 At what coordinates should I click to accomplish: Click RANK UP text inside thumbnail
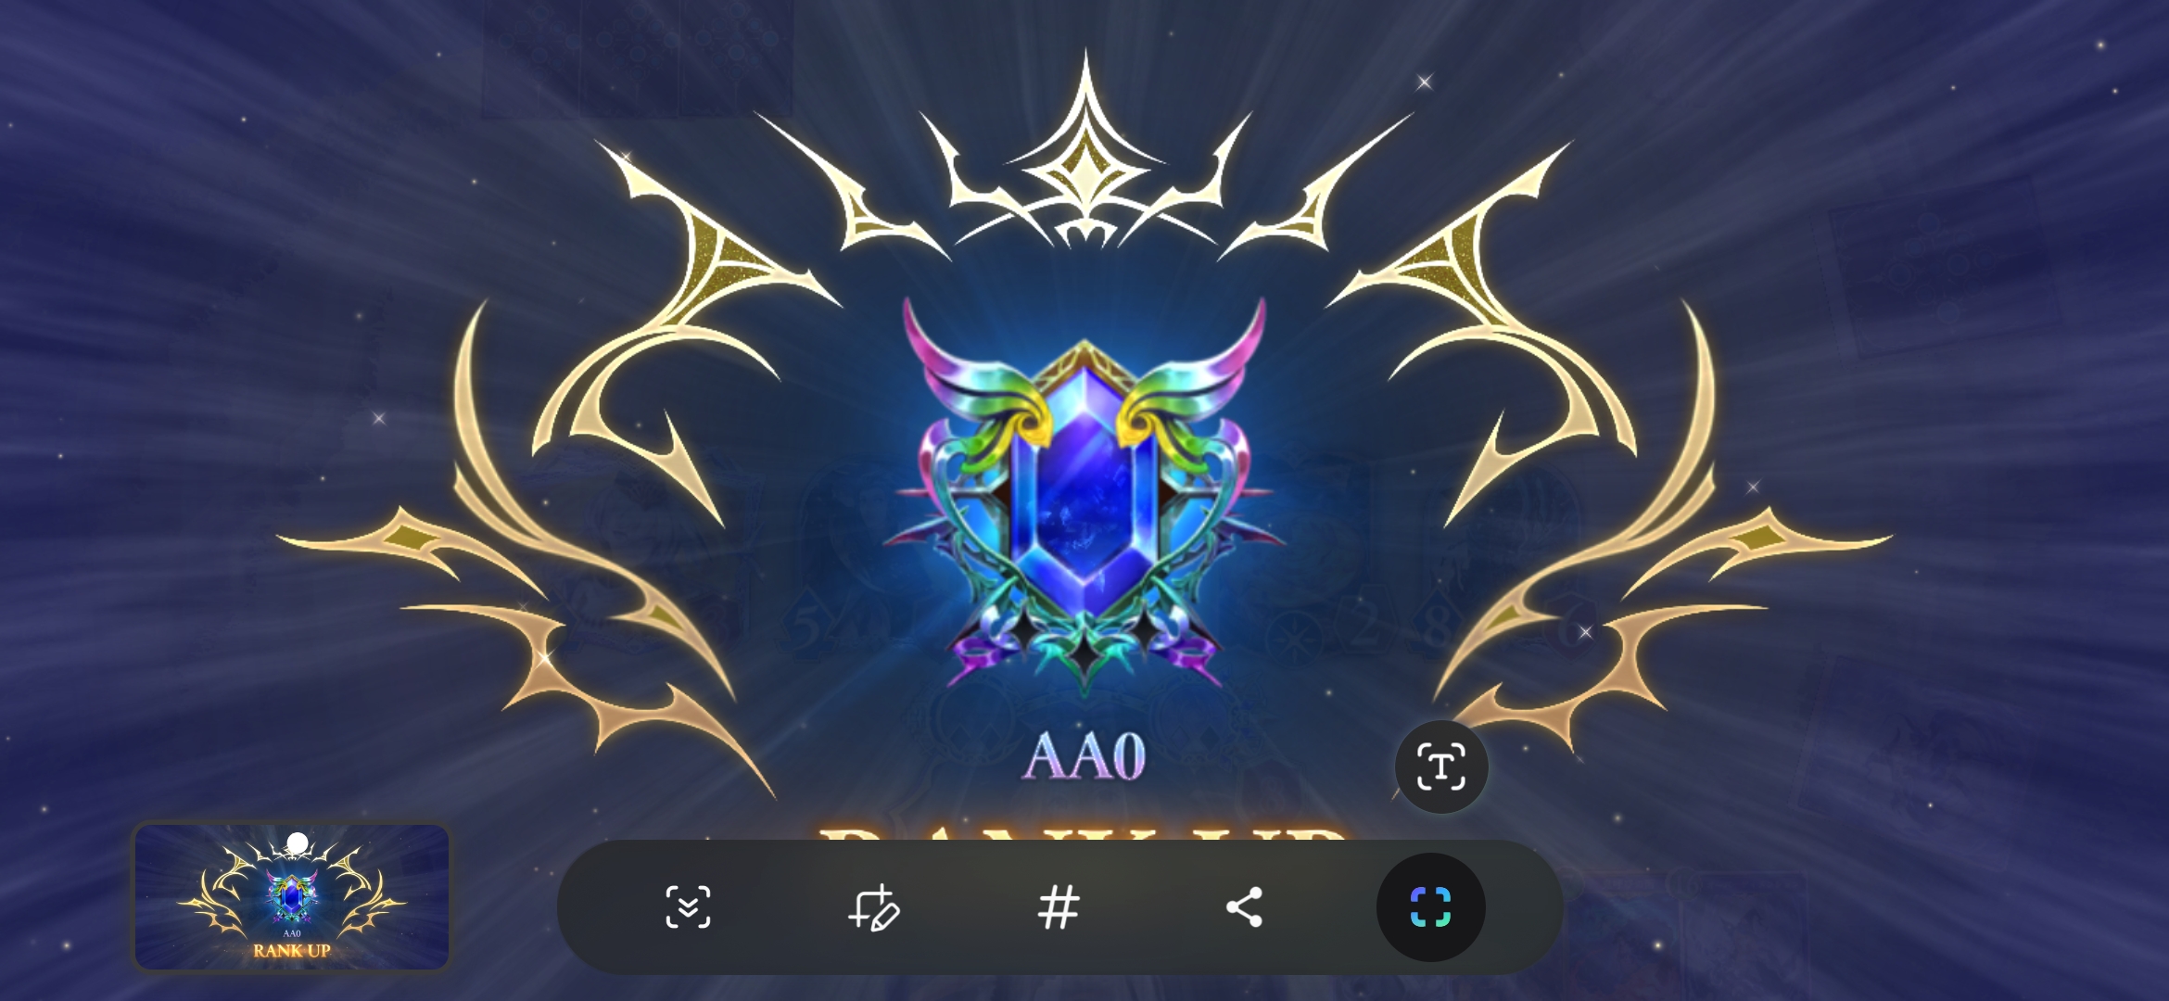tap(292, 950)
